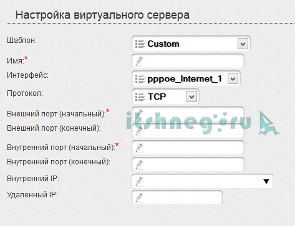Expand the Внутренний IP list with black triangle
This screenshot has height=226, width=295.
(266, 181)
